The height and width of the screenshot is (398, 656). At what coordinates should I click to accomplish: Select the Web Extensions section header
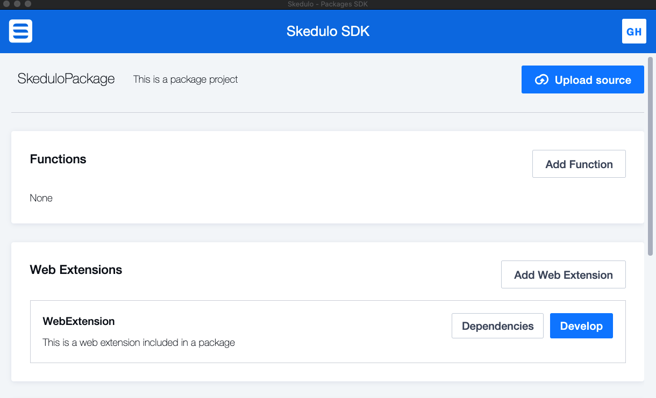[x=76, y=270]
